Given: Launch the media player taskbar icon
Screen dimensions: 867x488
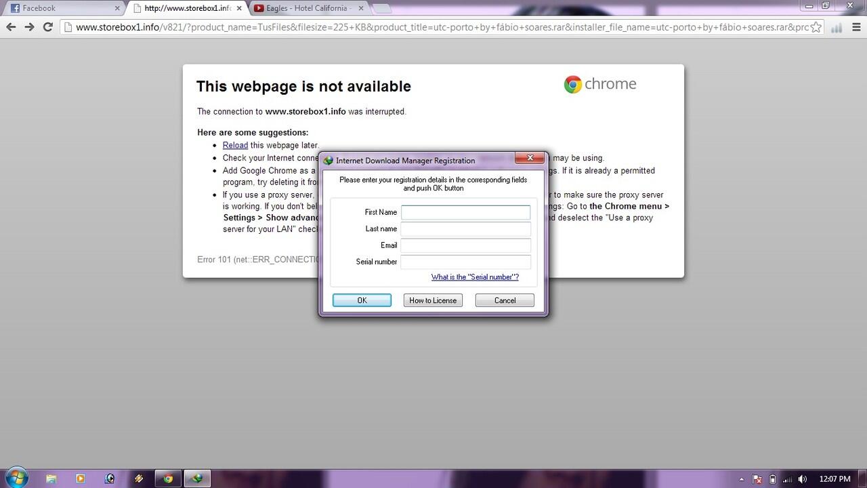Looking at the screenshot, I should pyautogui.click(x=80, y=478).
